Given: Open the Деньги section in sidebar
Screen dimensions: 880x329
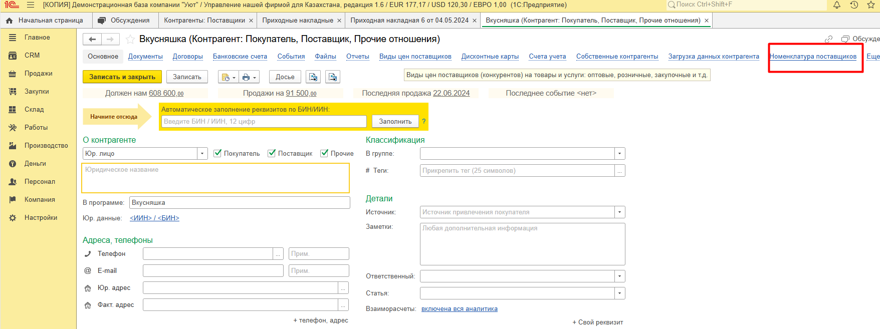Looking at the screenshot, I should point(35,163).
